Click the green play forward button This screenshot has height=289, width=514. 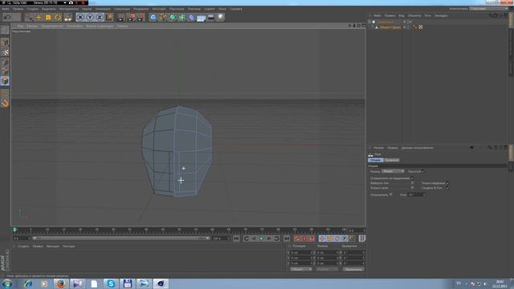261,238
